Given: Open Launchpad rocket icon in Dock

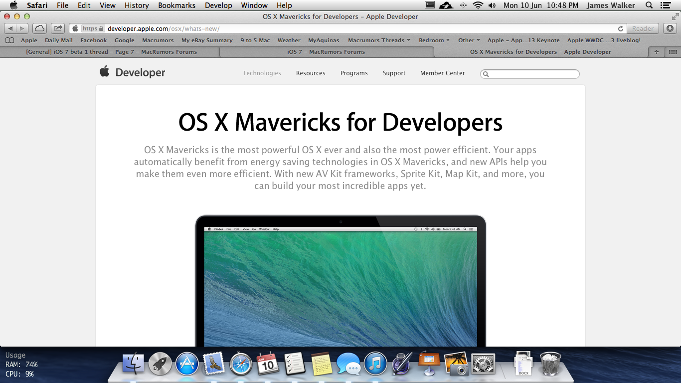Looking at the screenshot, I should [x=160, y=364].
